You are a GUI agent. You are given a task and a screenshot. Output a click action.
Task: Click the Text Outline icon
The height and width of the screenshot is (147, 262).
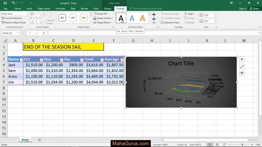(x=154, y=18)
